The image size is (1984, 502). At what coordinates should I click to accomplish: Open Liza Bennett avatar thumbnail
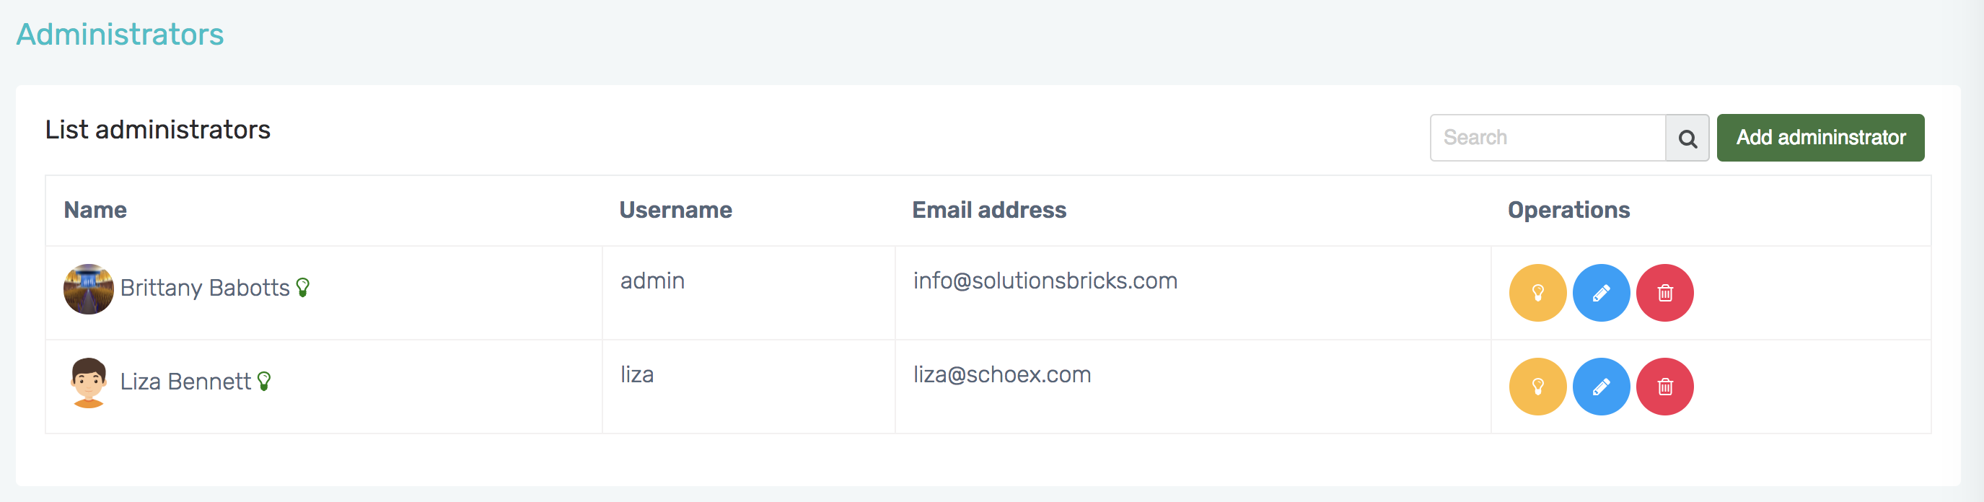(x=89, y=383)
